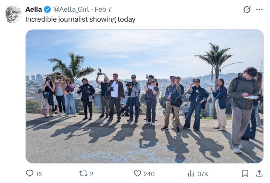Screen dimensions: 270x183
Task: Click the 240 likes count
Action: [149, 174]
